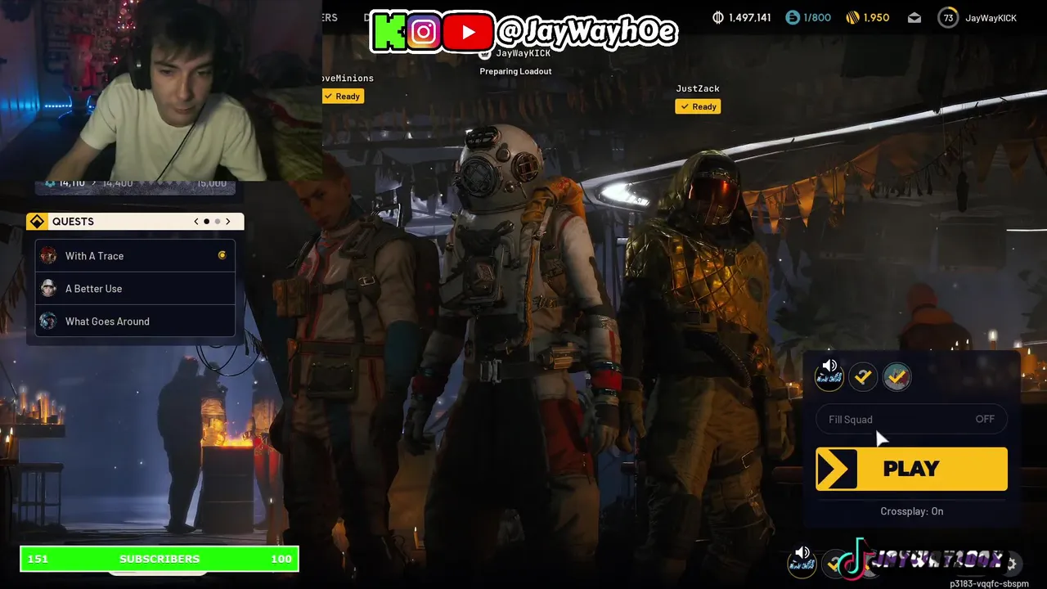Viewport: 1047px width, 589px height.
Task: Click the yellow QUESTS diamond icon
Action: (x=37, y=222)
